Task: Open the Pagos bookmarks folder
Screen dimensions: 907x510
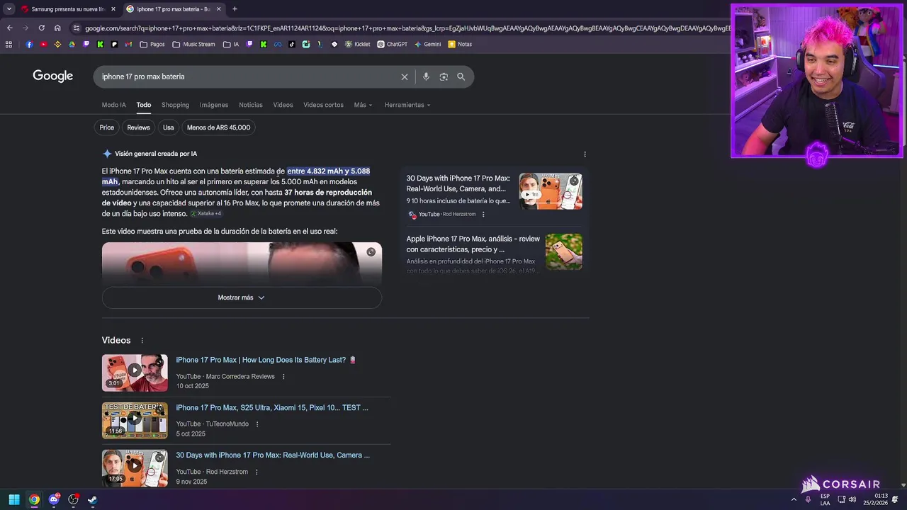Action: [152, 44]
